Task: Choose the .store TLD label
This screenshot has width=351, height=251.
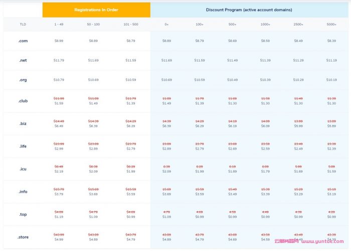Action: [23, 236]
